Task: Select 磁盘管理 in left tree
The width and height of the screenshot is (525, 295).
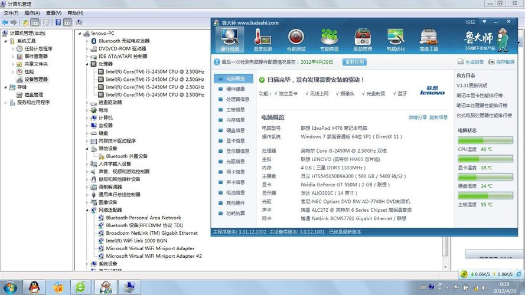Action: click(34, 94)
